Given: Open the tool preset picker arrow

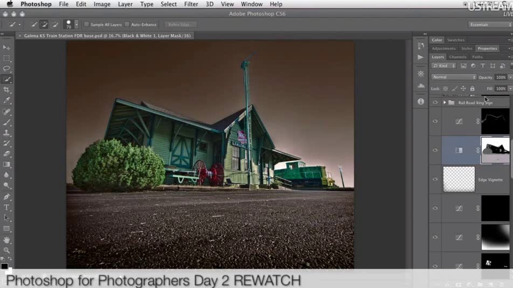Looking at the screenshot, I should point(19,25).
